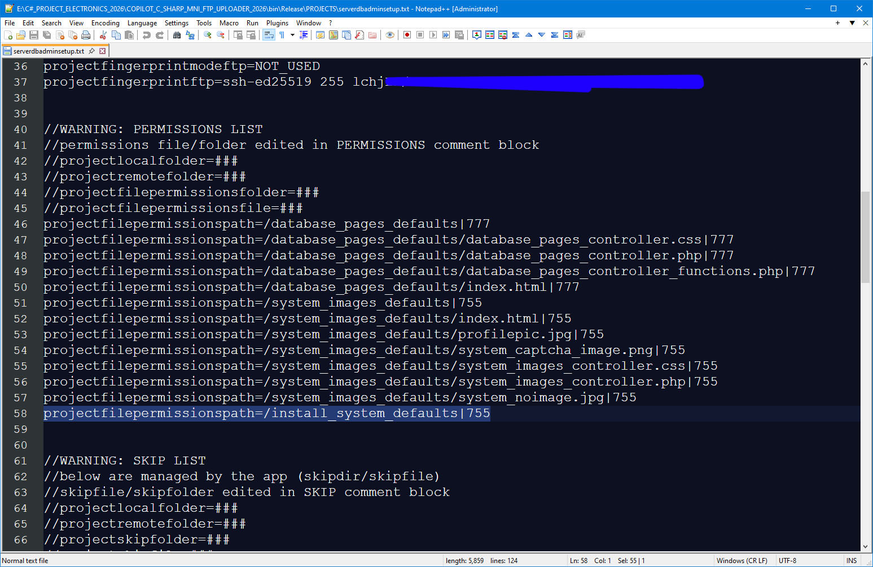
Task: Click the plus button to add new tab
Action: pos(837,23)
